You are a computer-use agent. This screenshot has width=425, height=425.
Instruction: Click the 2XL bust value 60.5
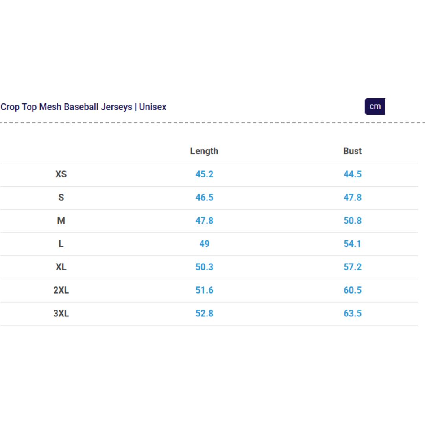pos(352,290)
